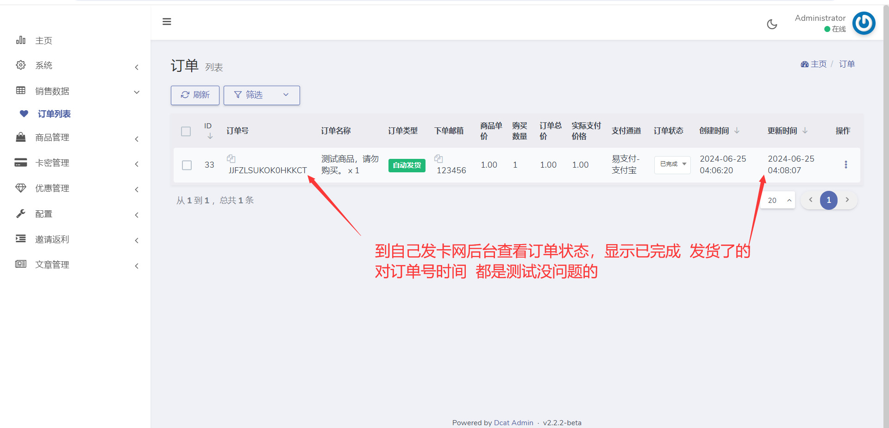Expand the 配置 menu chevron
Viewport: 889px width, 428px height.
click(137, 215)
